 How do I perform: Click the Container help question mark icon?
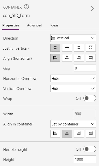click(x=26, y=7)
